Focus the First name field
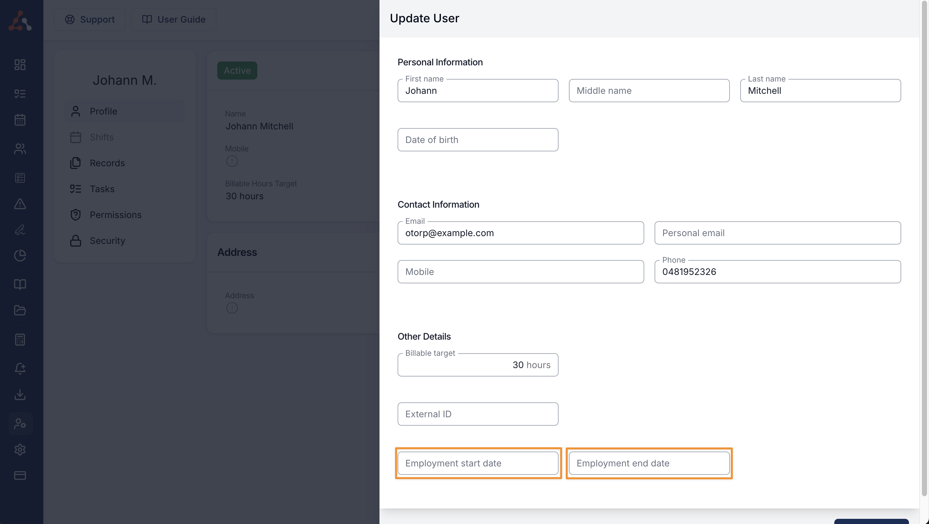 (x=478, y=91)
